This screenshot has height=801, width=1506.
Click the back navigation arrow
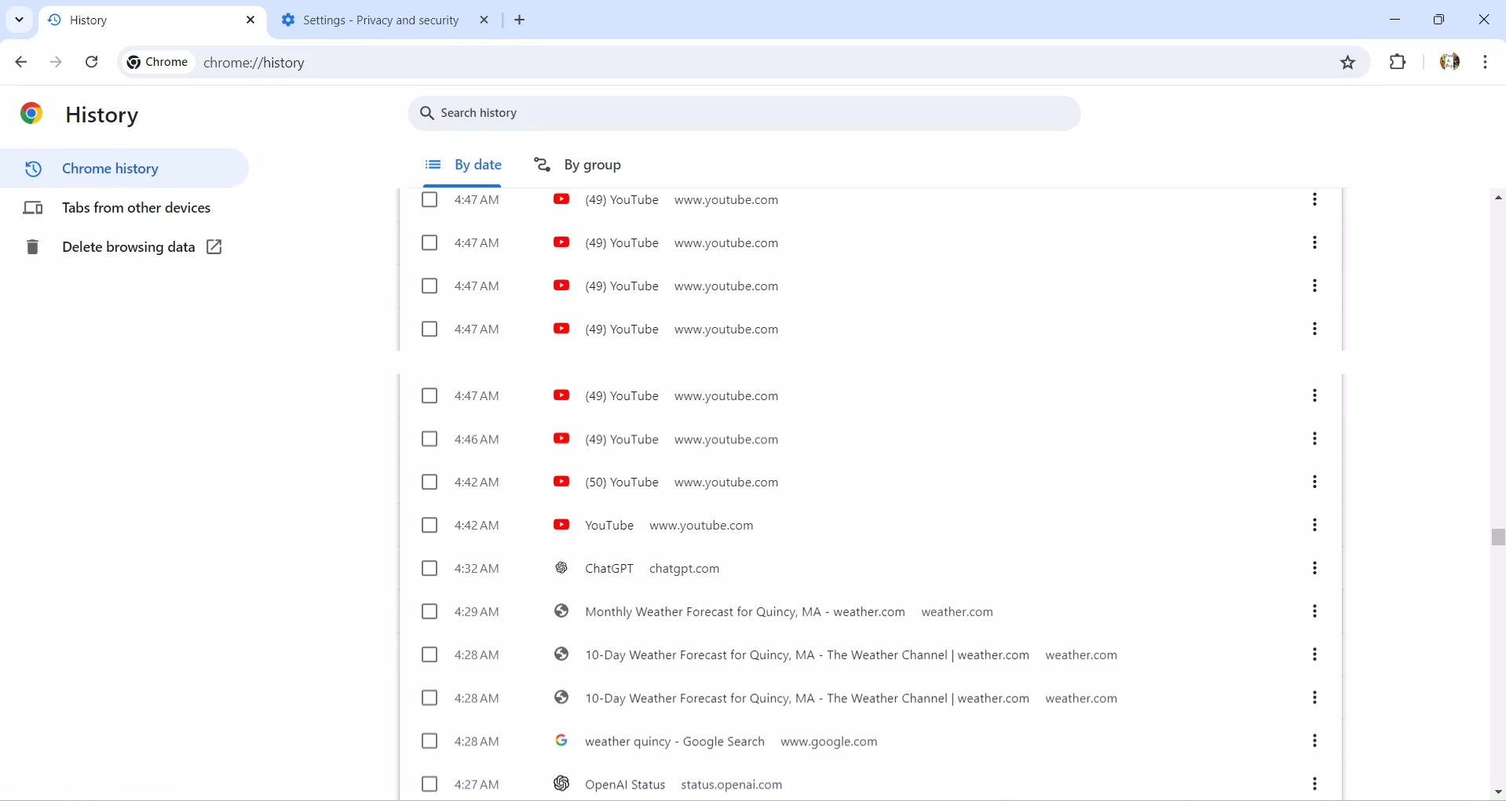[x=20, y=62]
